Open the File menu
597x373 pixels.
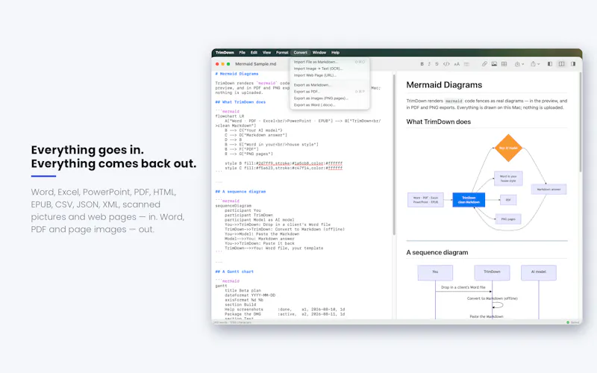tap(242, 52)
